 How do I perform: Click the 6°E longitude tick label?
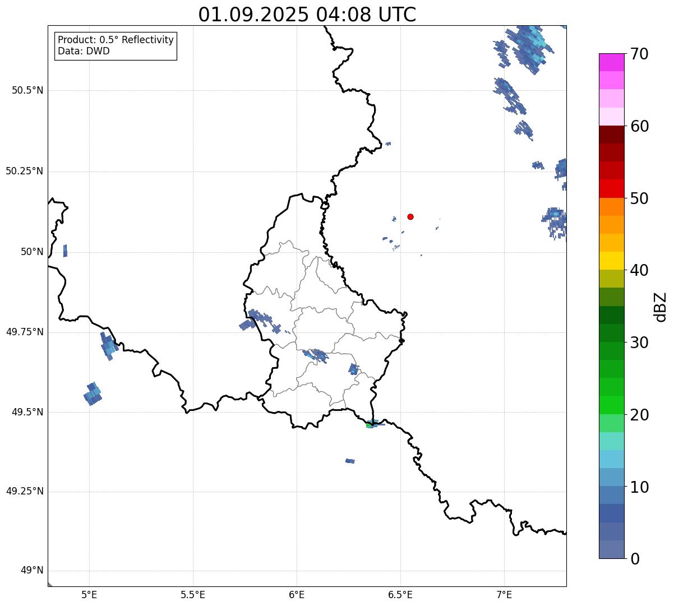(x=297, y=594)
